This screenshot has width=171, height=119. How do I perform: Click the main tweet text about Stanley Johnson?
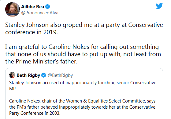(84, 28)
